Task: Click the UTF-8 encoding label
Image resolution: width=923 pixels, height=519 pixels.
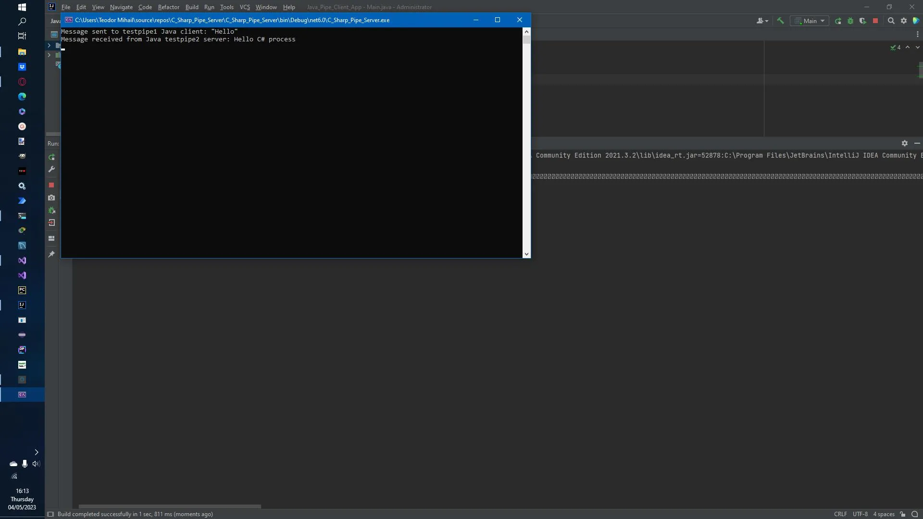Action: coord(860,514)
